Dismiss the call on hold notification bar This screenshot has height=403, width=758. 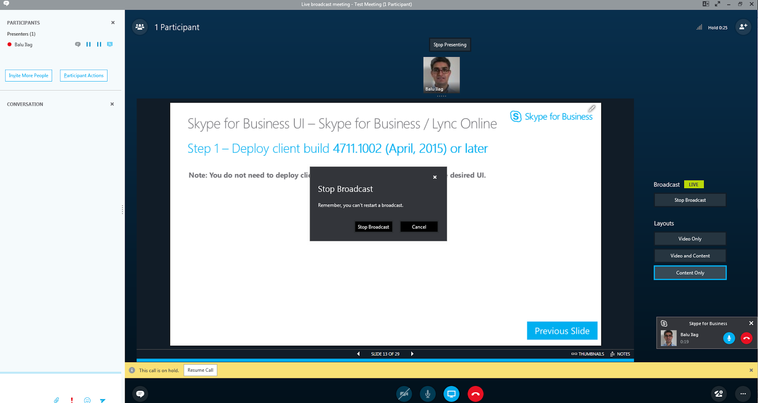(751, 370)
